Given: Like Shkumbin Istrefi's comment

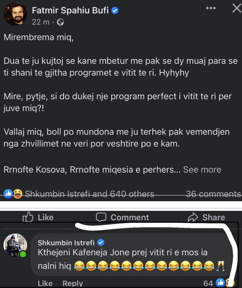Looking at the screenshot, I should [x=45, y=283].
